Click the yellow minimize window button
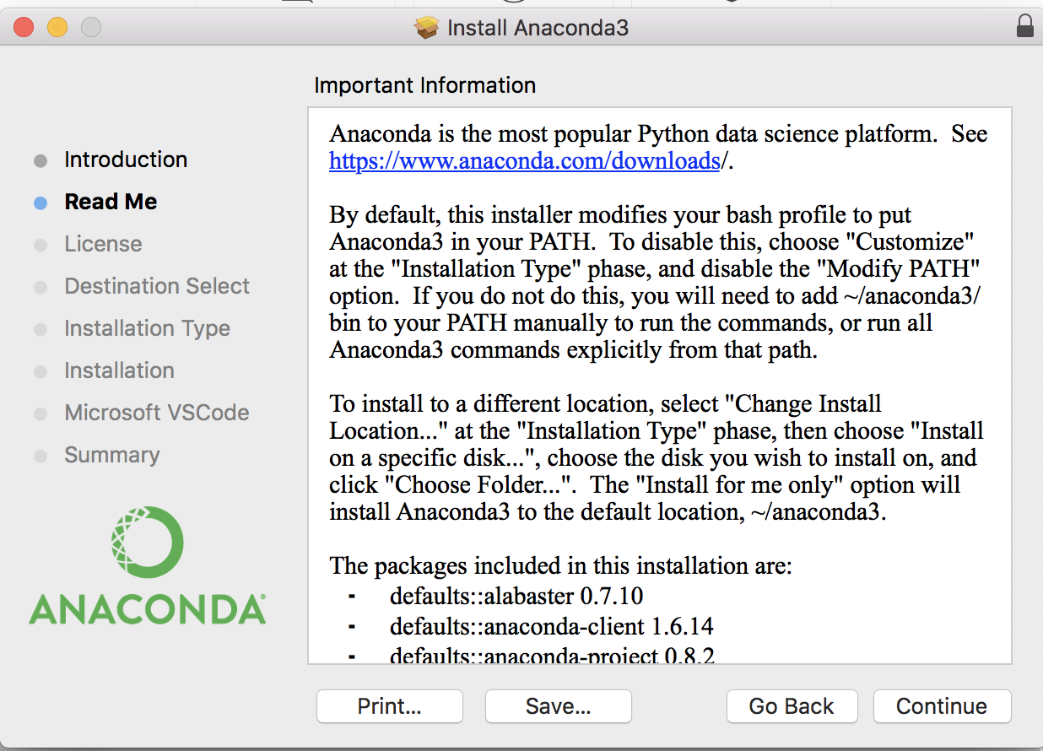Image resolution: width=1043 pixels, height=751 pixels. point(57,27)
